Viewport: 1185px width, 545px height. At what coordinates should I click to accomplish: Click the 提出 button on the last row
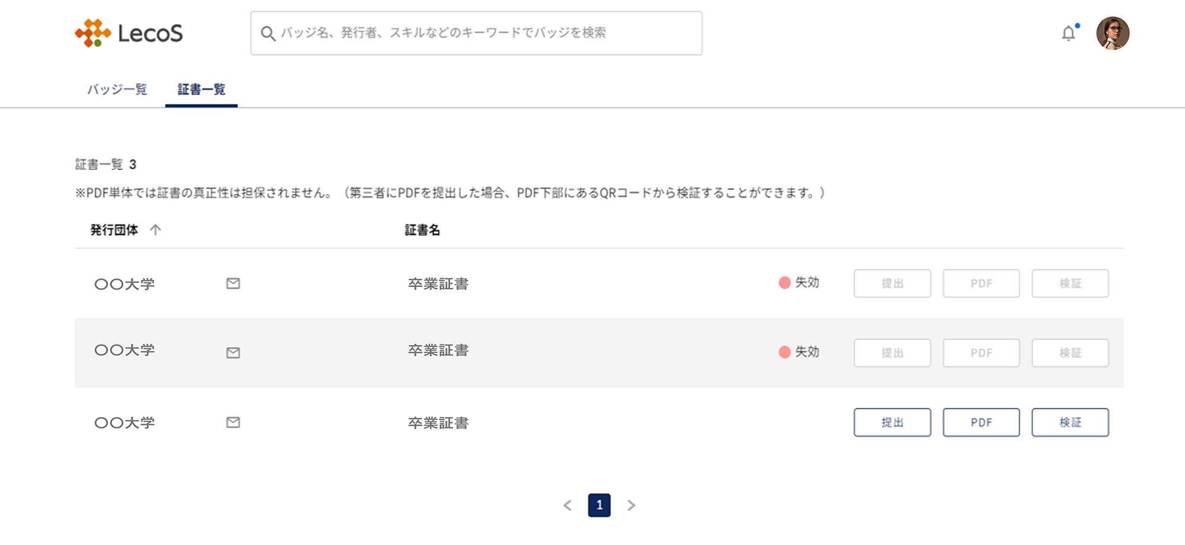coord(892,423)
